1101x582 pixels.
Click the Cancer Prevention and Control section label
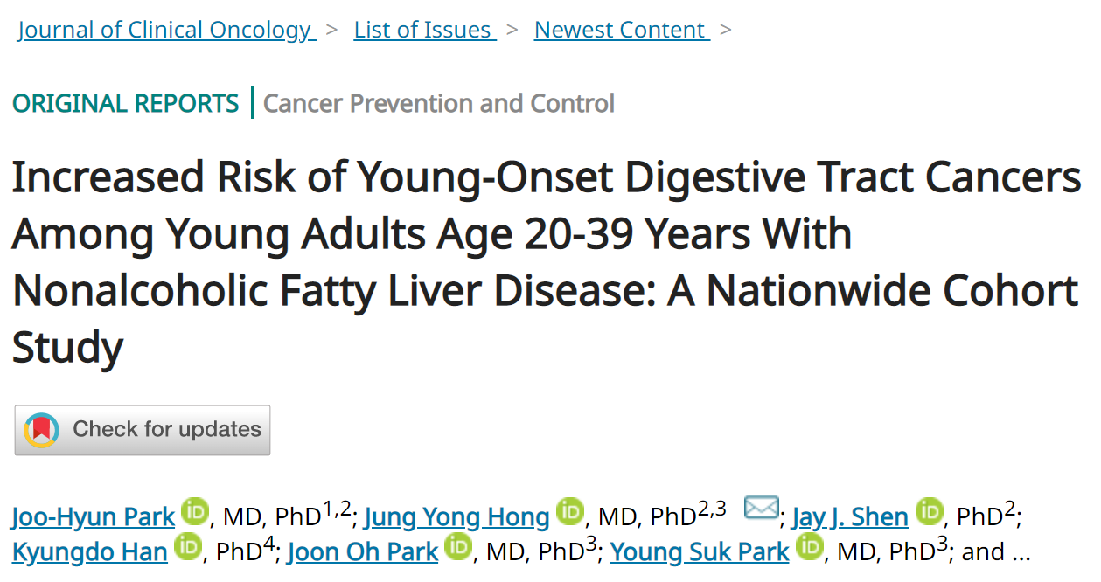tap(439, 103)
